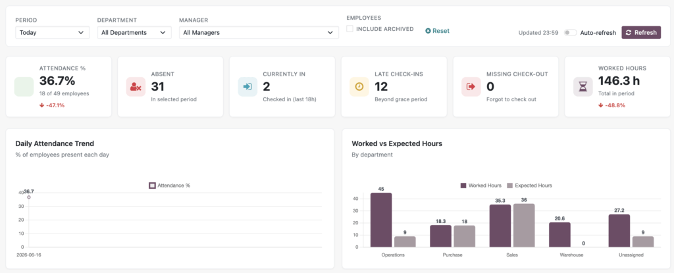Toggle Expected Hours legend series

pos(530,186)
